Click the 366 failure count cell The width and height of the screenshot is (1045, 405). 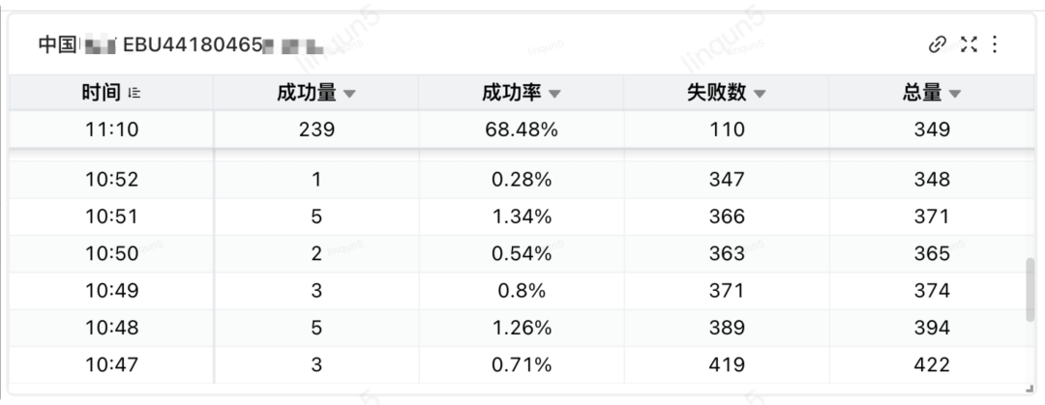726,217
